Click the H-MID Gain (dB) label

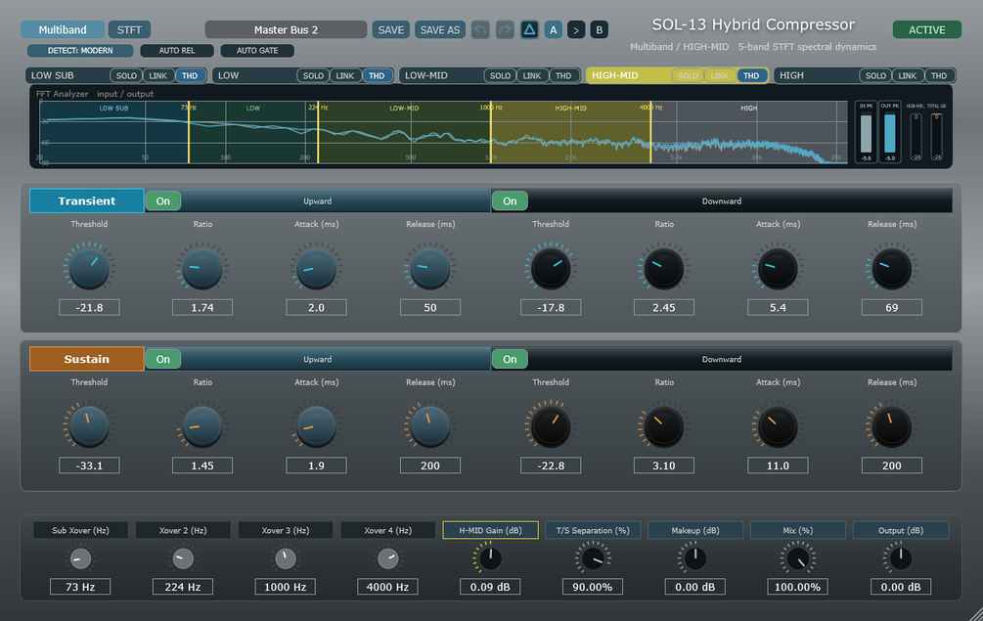(x=490, y=530)
